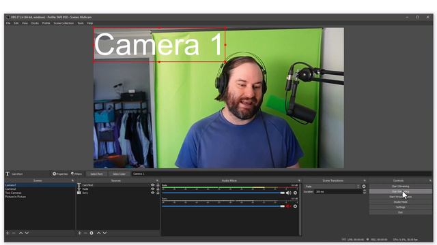Lock the Cam1Text source

(x=158, y=185)
